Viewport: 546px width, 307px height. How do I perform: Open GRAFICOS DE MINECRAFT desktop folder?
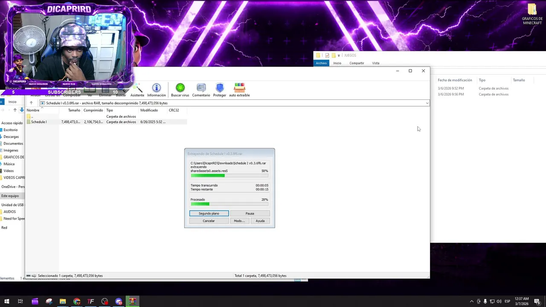[532, 14]
